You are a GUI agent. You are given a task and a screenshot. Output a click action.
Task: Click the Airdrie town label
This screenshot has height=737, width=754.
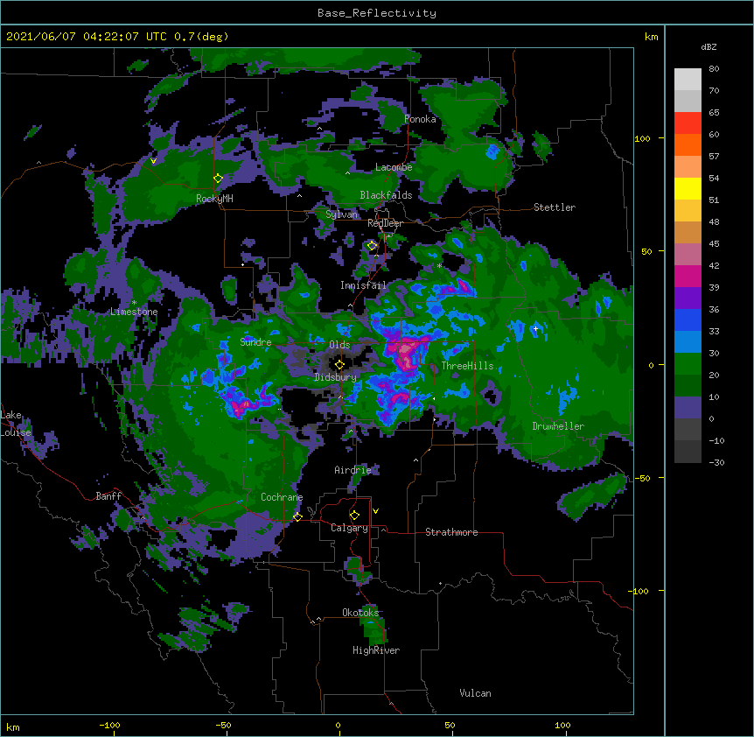353,470
